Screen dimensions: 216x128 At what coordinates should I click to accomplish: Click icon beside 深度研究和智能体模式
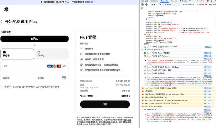tap(81, 70)
